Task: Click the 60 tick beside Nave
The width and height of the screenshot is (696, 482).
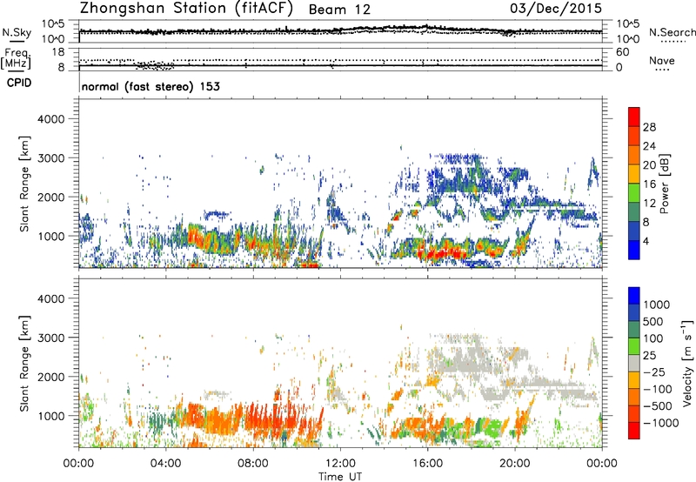Action: (622, 52)
